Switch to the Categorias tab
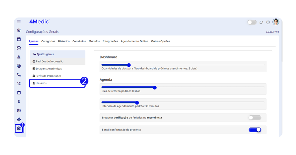The image size is (296, 155). point(48,41)
